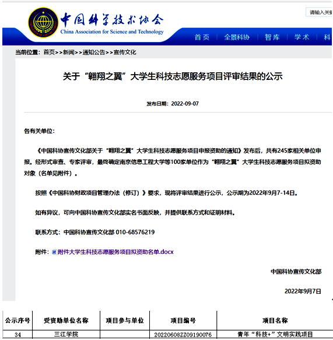This screenshot has height=340, width=333.
Task: Click the 宣传文化 breadcrumb link
Action: click(125, 52)
